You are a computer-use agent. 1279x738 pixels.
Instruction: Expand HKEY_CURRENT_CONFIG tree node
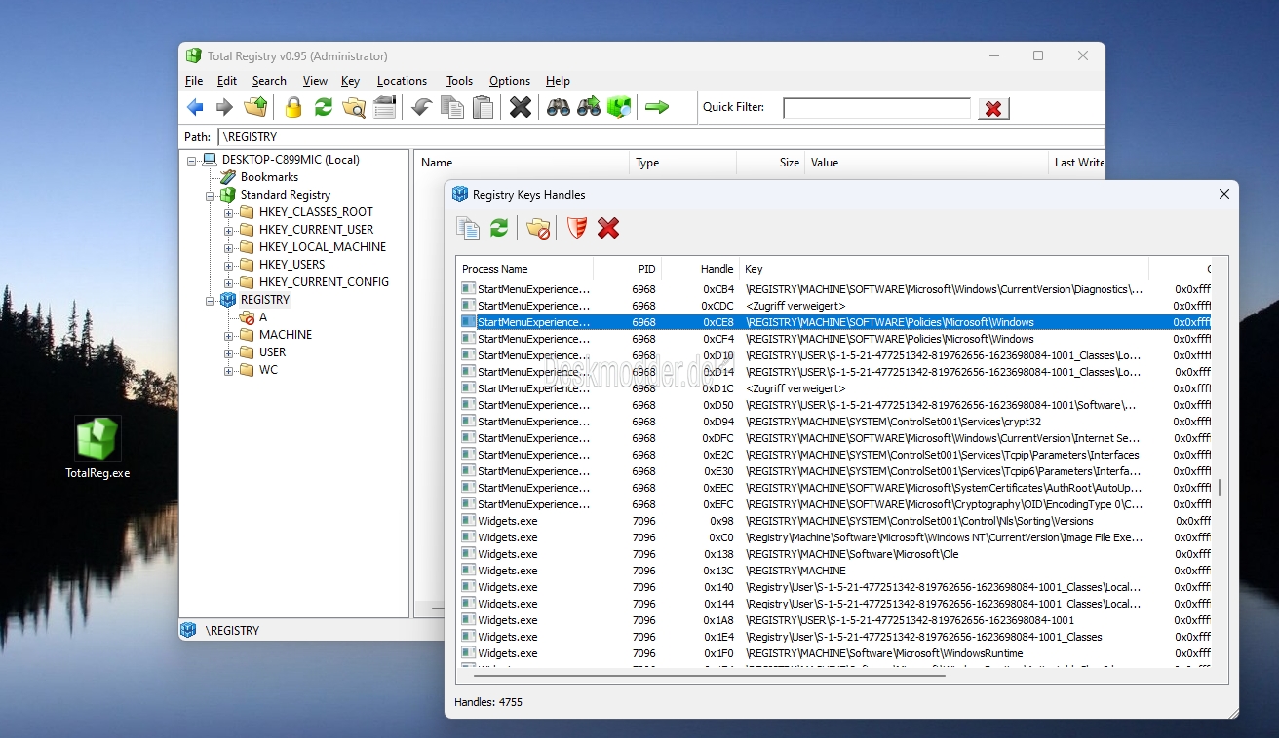[229, 282]
